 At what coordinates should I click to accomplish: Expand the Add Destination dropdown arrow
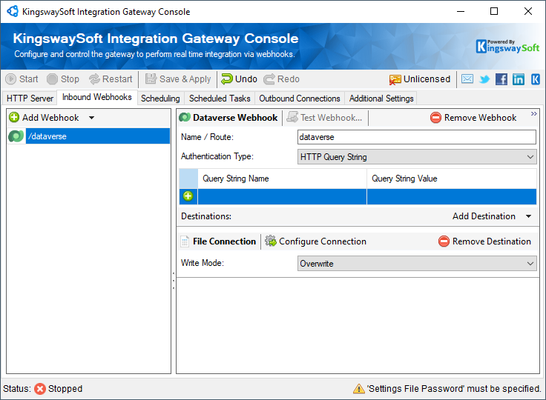tap(529, 216)
